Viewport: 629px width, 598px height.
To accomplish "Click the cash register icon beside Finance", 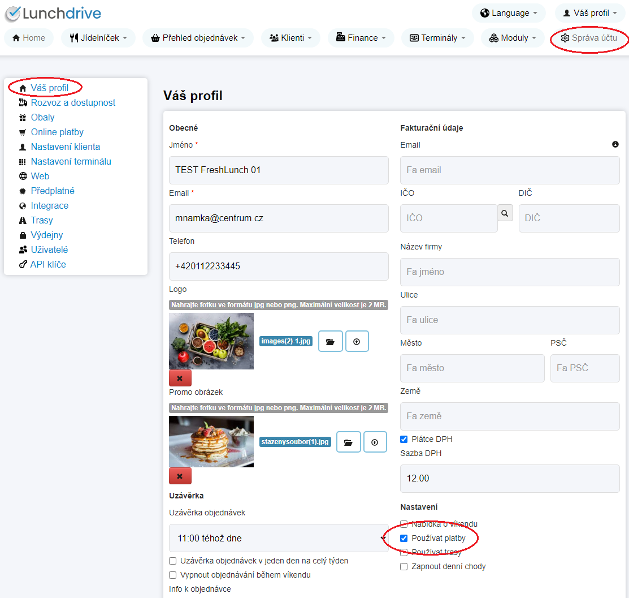I will [x=341, y=37].
